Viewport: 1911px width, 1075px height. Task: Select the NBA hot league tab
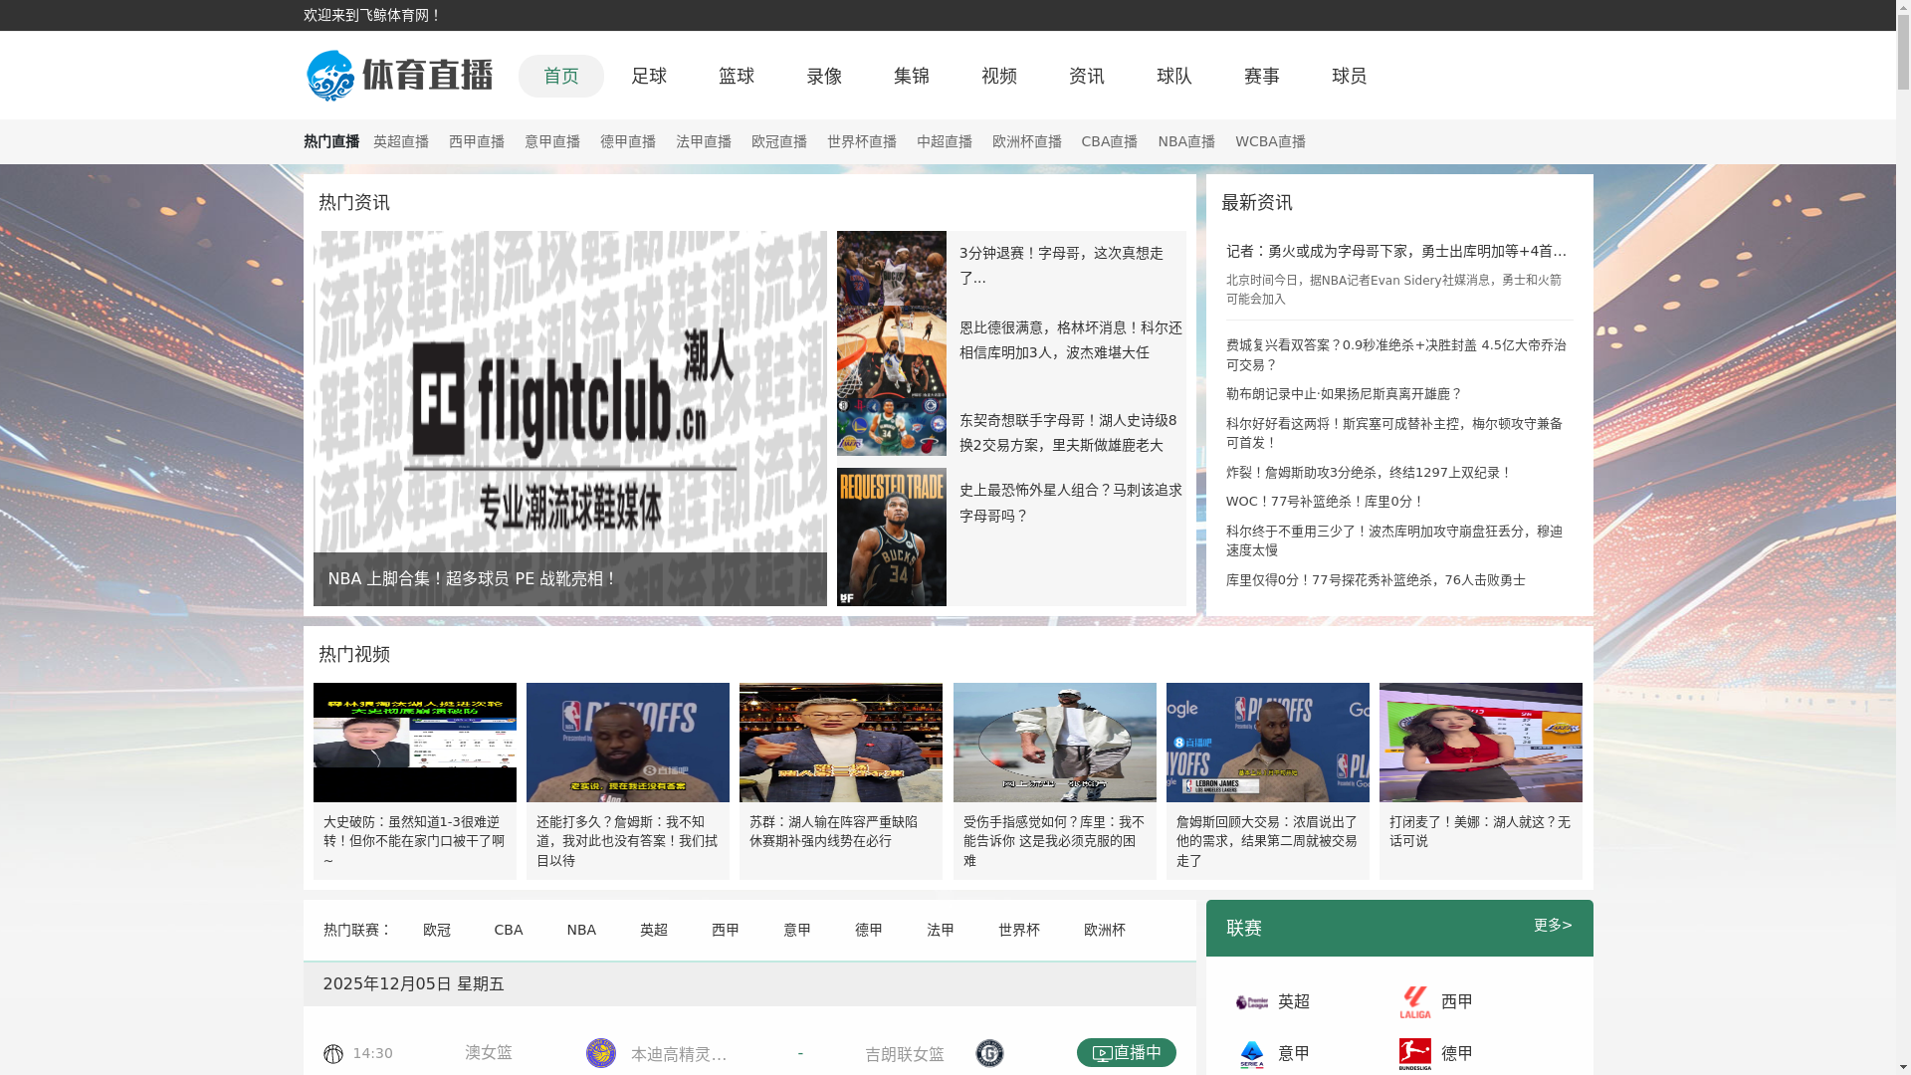[581, 930]
